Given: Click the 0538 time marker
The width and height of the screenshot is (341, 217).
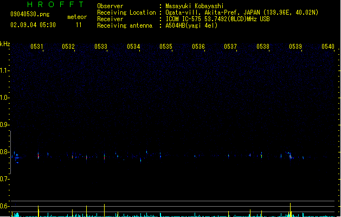Looking at the screenshot, I should coord(263,47).
